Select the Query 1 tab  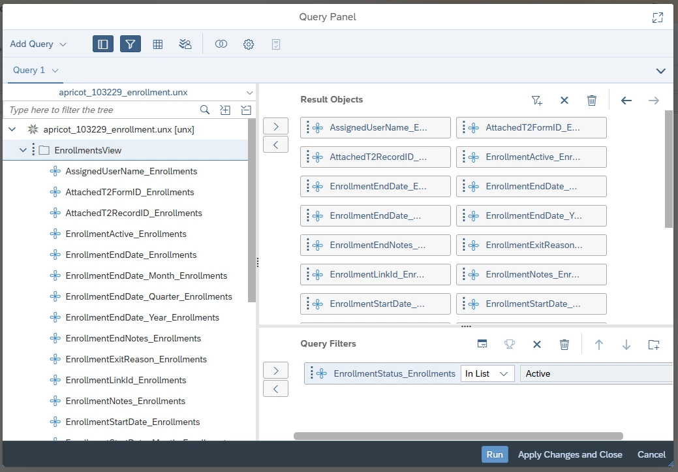click(29, 70)
